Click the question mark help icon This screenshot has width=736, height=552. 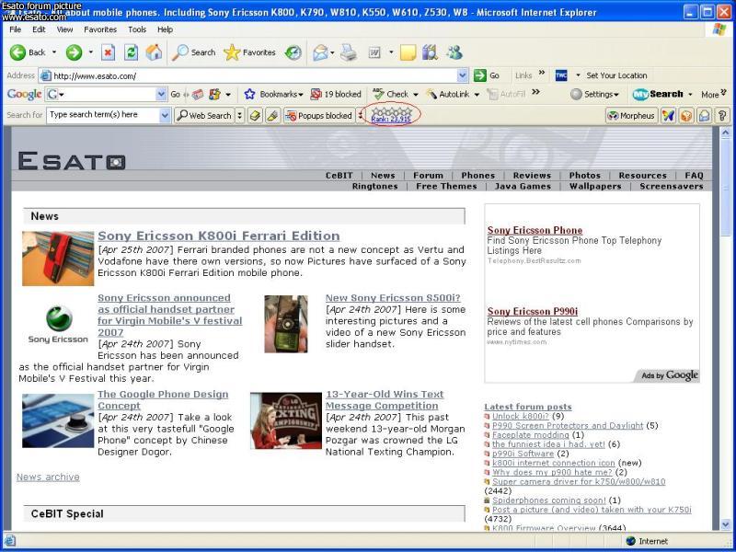tap(723, 116)
